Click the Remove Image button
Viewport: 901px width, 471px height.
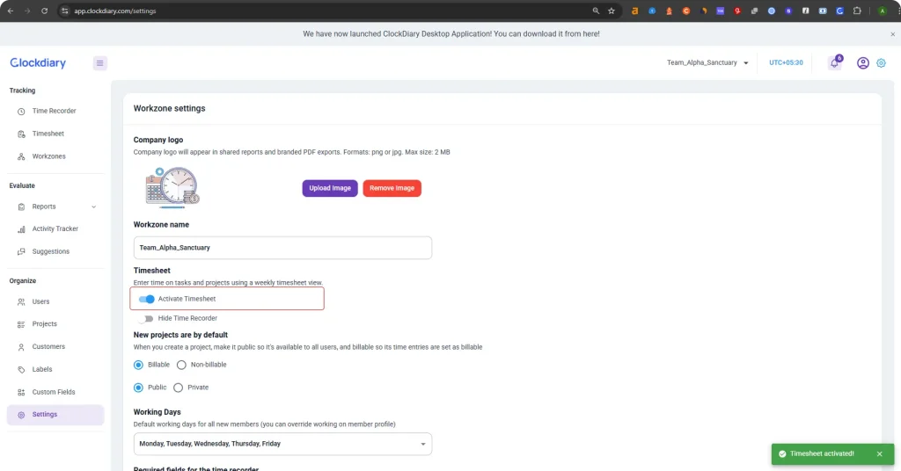pyautogui.click(x=392, y=188)
